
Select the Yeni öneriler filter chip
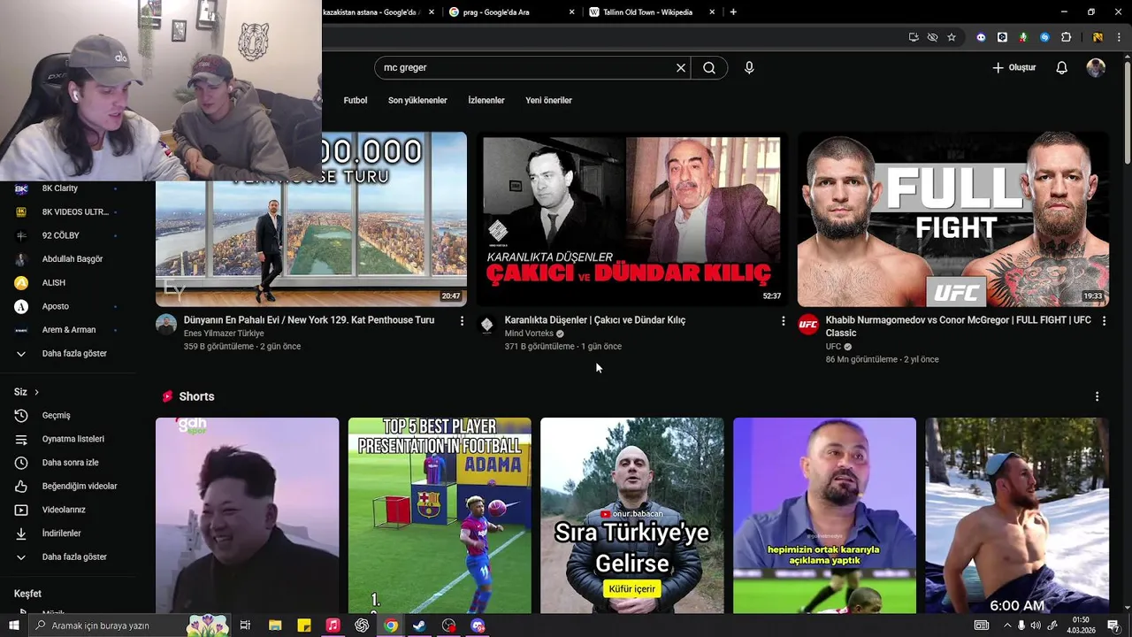[548, 101]
